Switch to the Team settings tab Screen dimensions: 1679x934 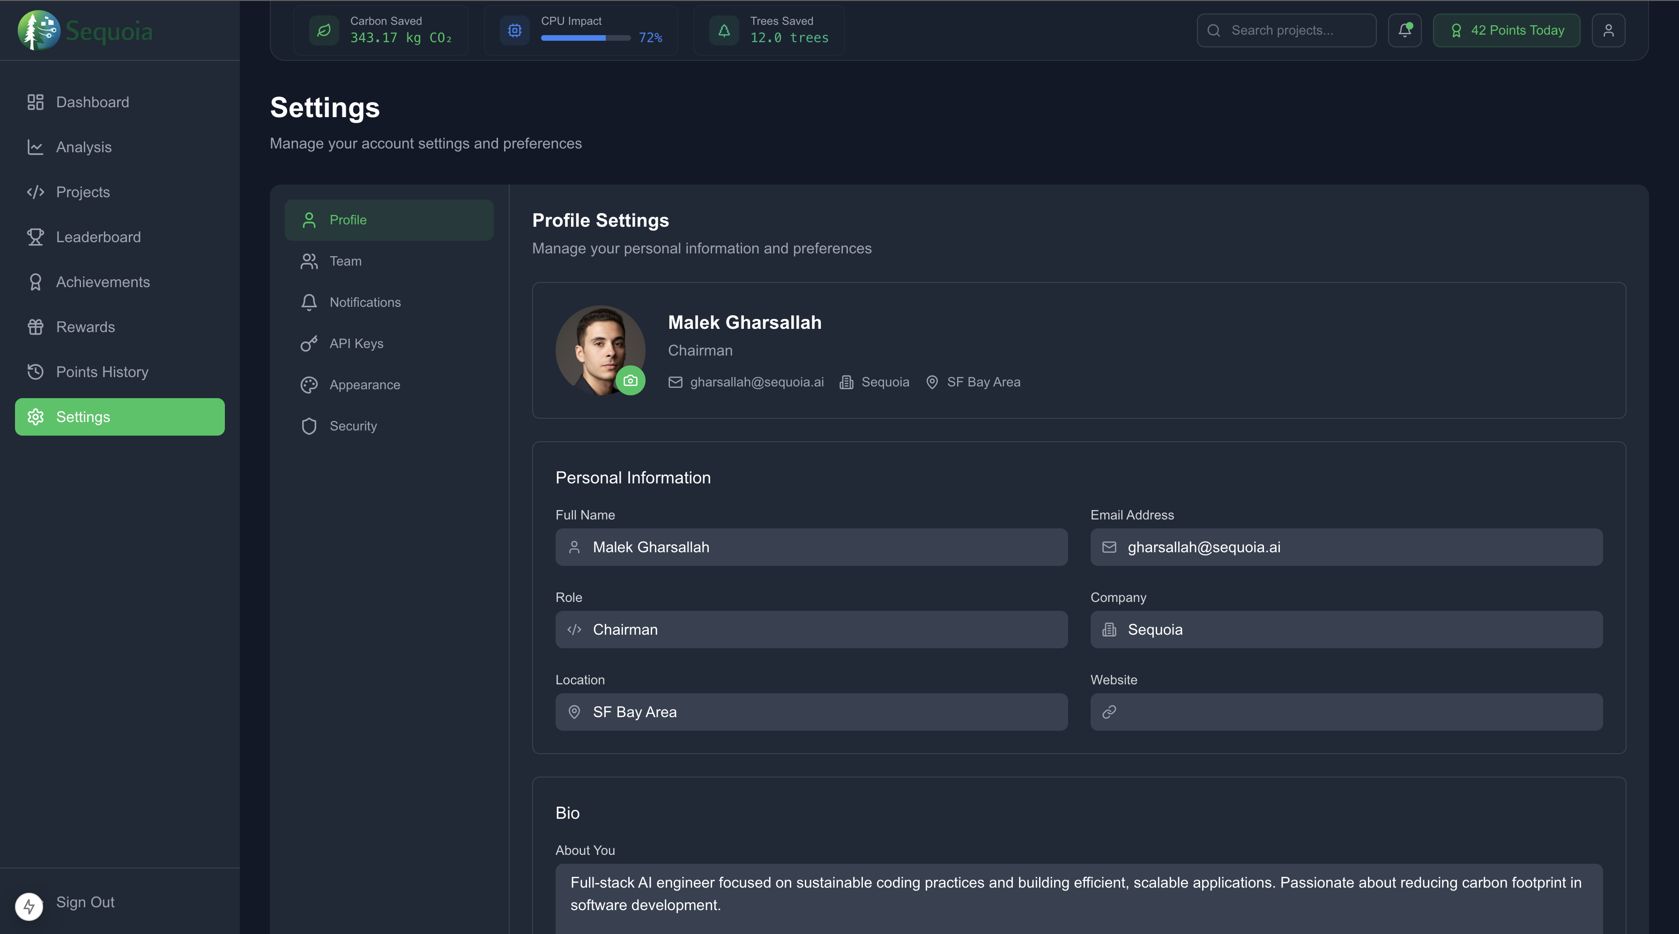pyautogui.click(x=345, y=261)
